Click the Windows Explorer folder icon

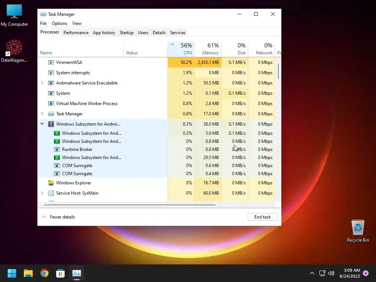(x=51, y=183)
